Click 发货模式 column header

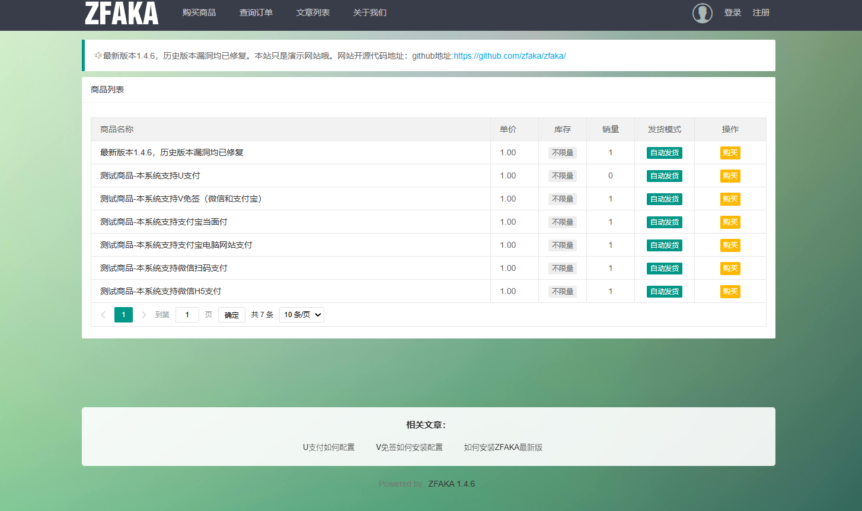click(x=665, y=129)
